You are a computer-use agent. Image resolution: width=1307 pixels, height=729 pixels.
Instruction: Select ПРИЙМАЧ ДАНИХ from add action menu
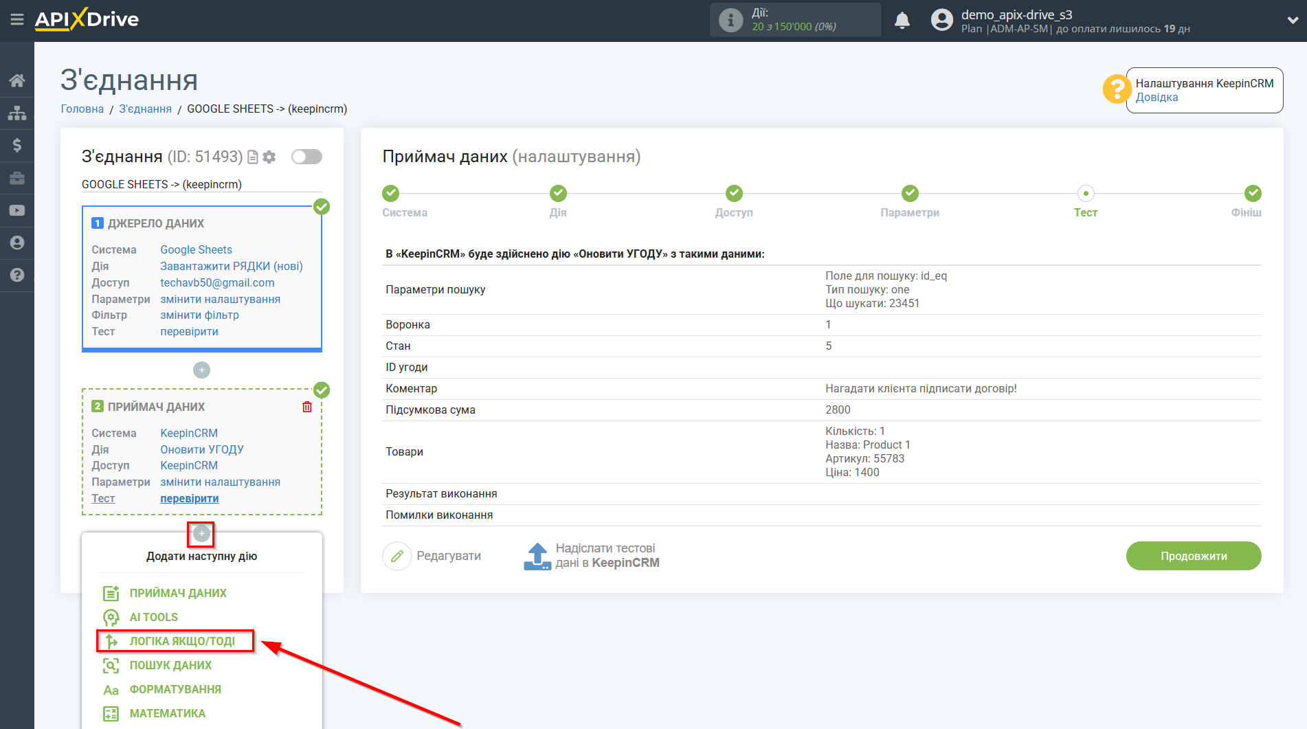coord(178,593)
